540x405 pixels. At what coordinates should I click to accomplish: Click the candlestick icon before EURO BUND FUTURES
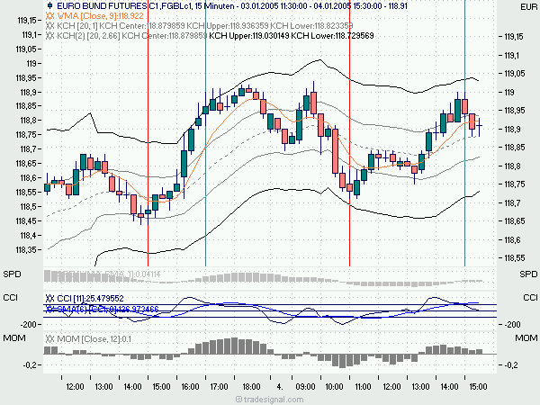coord(49,5)
